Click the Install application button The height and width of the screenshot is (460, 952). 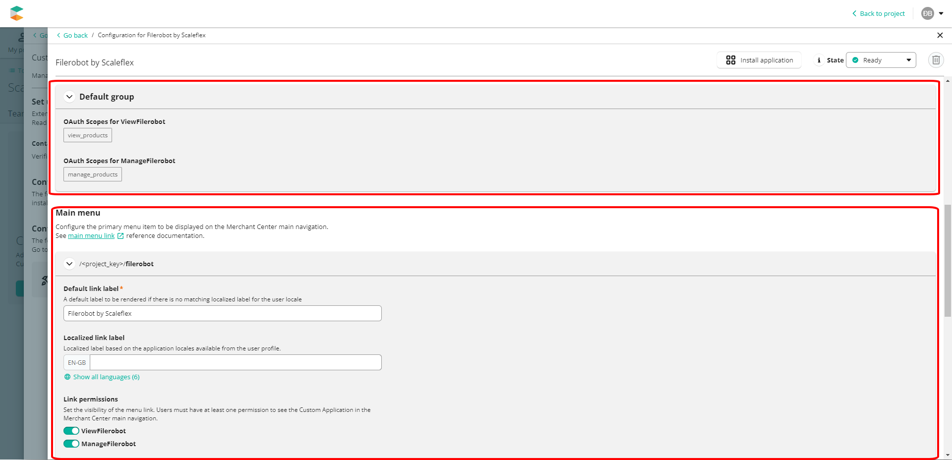[759, 60]
